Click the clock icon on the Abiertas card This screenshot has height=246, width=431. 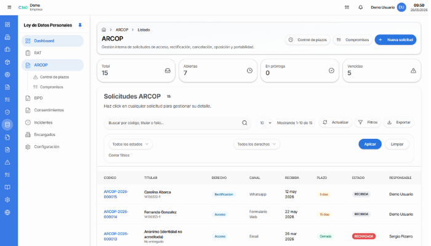click(249, 71)
